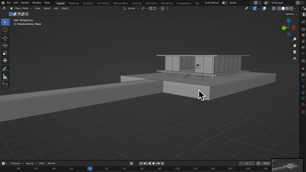Open the Object properties orange square icon

tap(303, 68)
